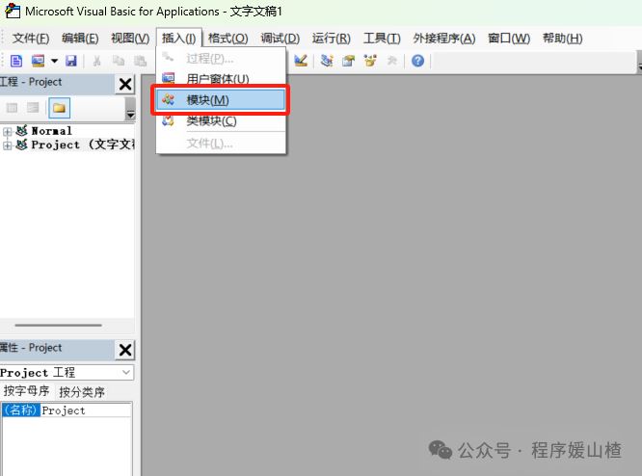Select Normal in project tree
Image resolution: width=642 pixels, height=476 pixels.
tap(52, 131)
